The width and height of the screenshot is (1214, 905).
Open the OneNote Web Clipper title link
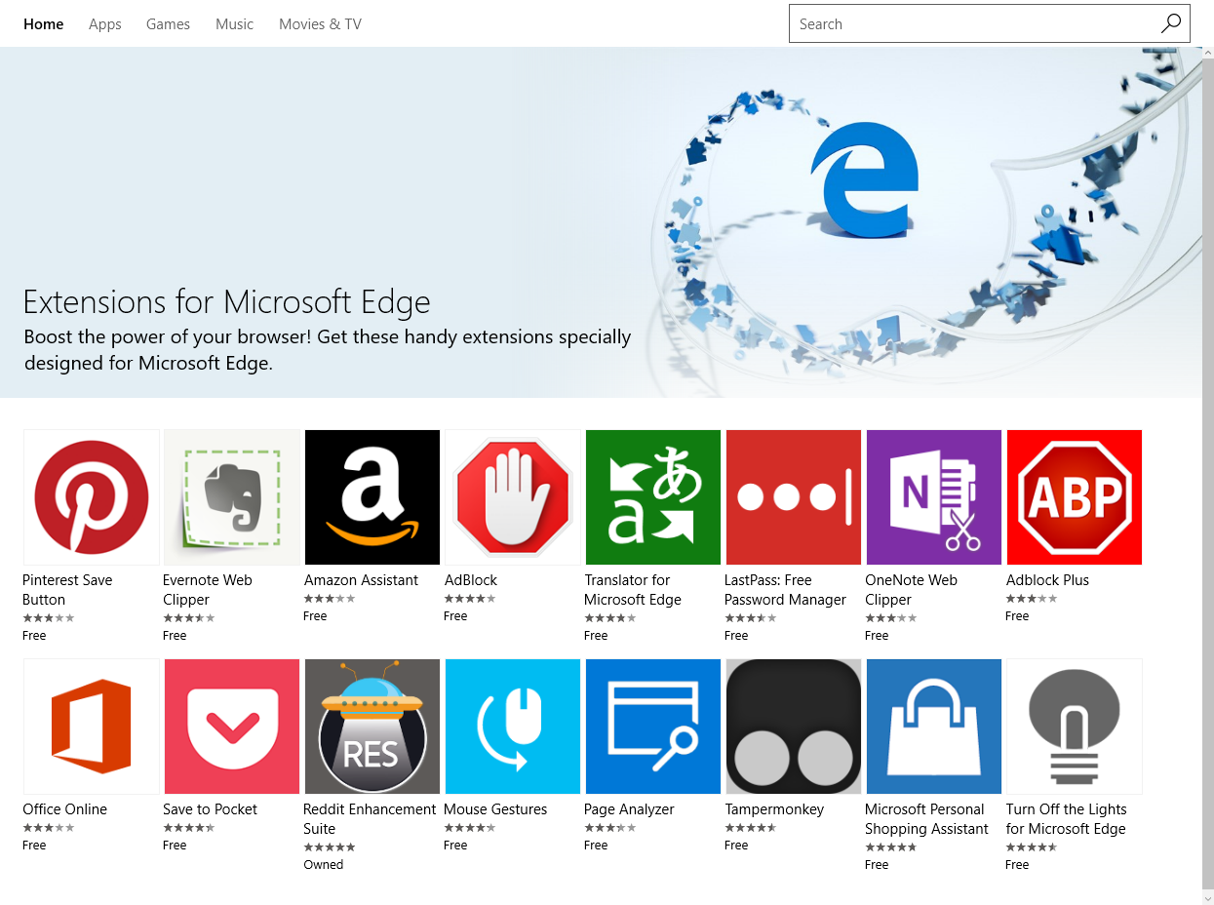point(911,590)
